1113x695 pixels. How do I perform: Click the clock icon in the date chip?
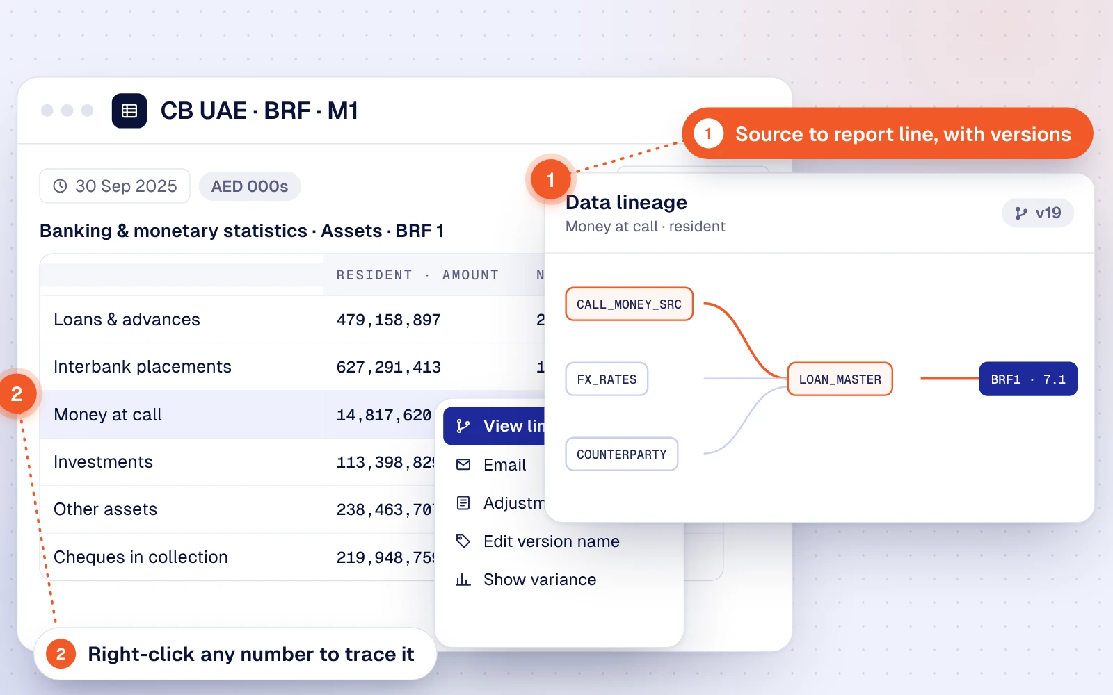[x=61, y=186]
